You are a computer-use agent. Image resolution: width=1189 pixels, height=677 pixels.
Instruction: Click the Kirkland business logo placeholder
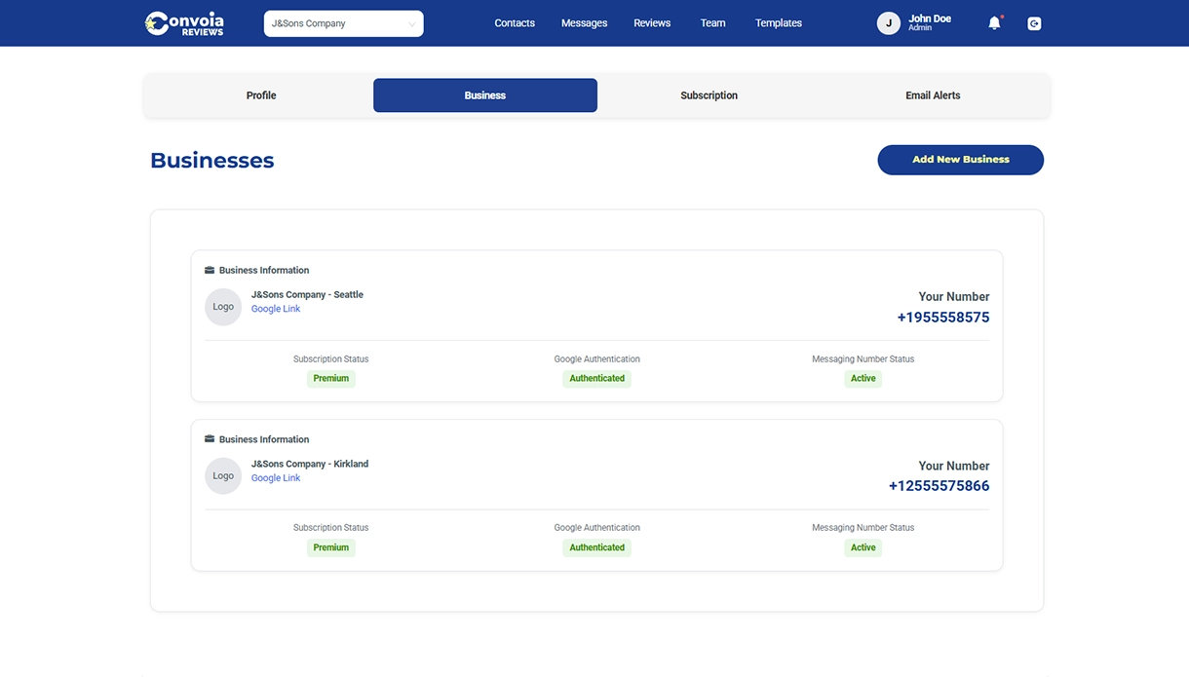coord(223,476)
